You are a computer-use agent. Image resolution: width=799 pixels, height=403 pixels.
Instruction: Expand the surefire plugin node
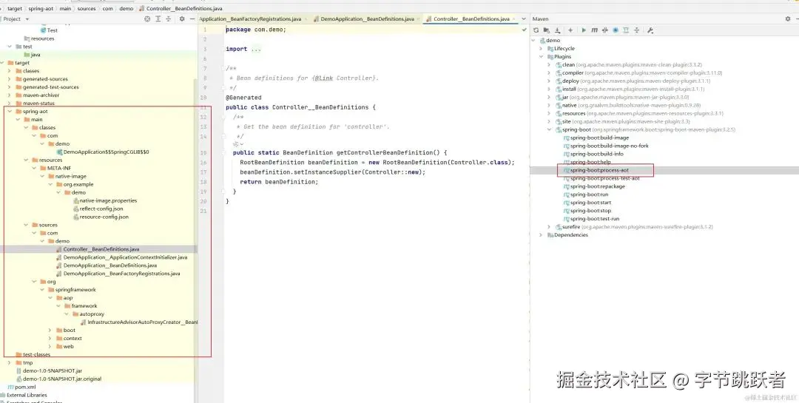click(x=549, y=227)
